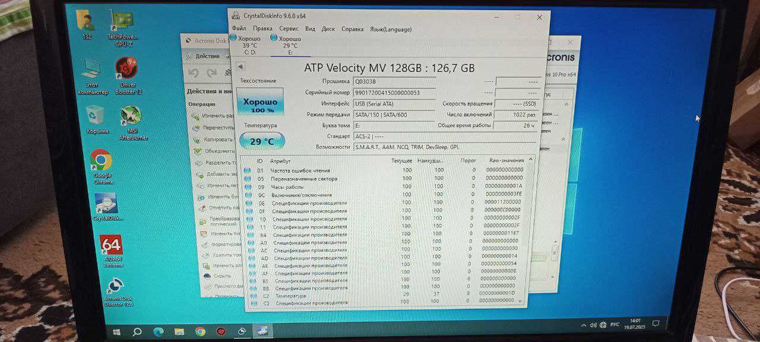Click Копировать operation in Acronis panel

point(213,140)
